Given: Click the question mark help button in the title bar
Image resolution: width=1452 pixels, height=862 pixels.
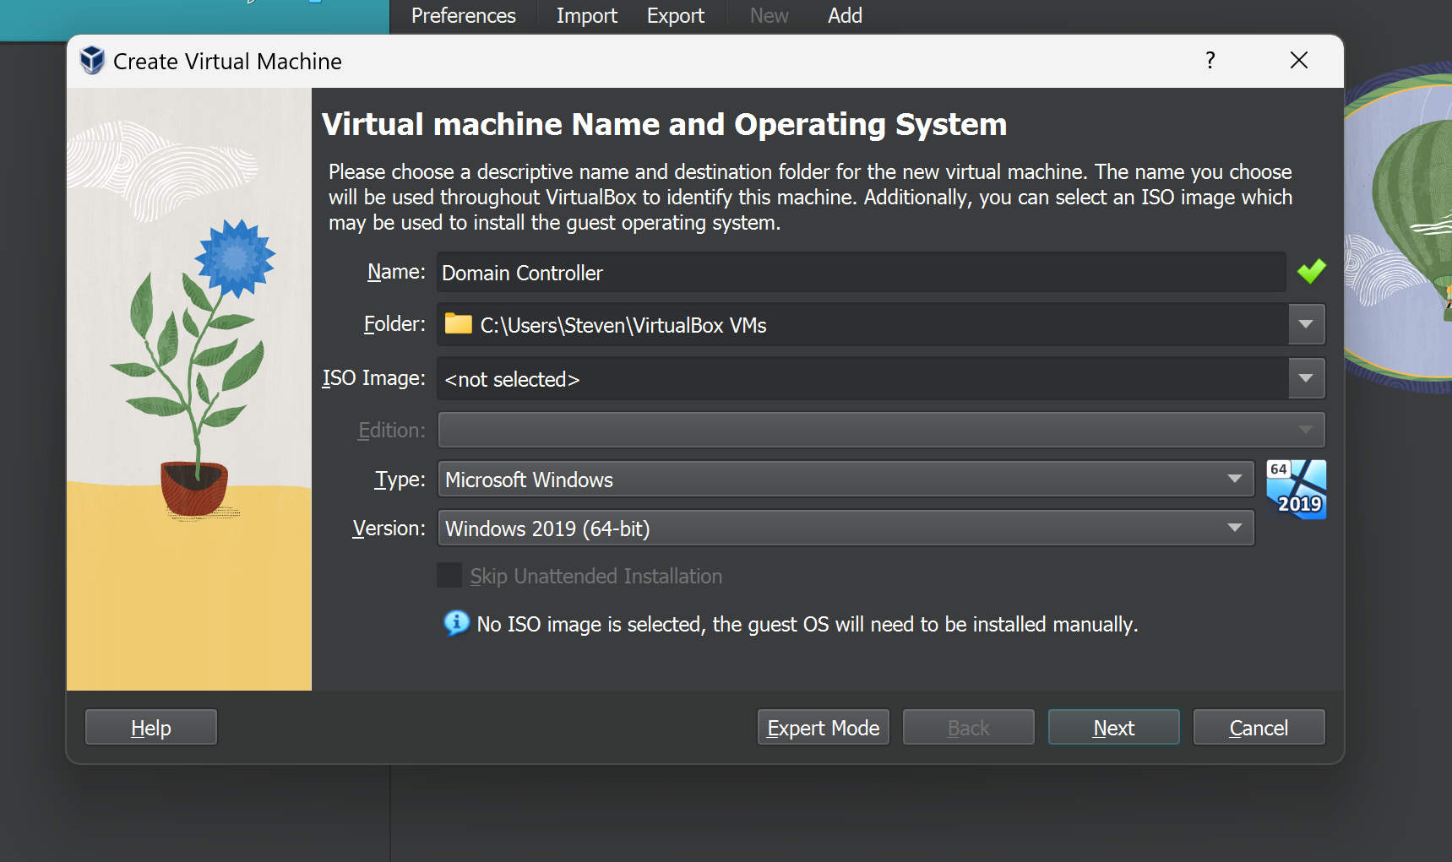Looking at the screenshot, I should pyautogui.click(x=1210, y=60).
